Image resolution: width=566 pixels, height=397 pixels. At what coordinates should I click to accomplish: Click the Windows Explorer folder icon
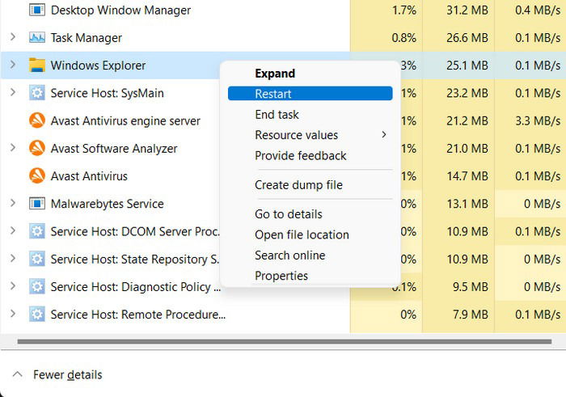[37, 65]
